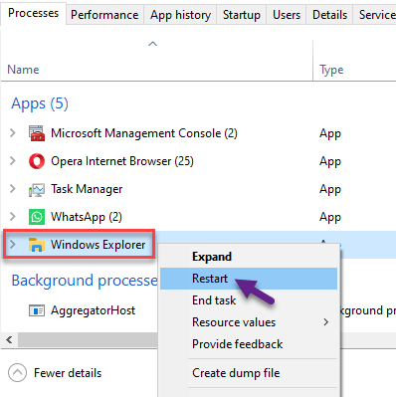Click the WhatsApp icon
This screenshot has width=396, height=397.
click(x=37, y=217)
